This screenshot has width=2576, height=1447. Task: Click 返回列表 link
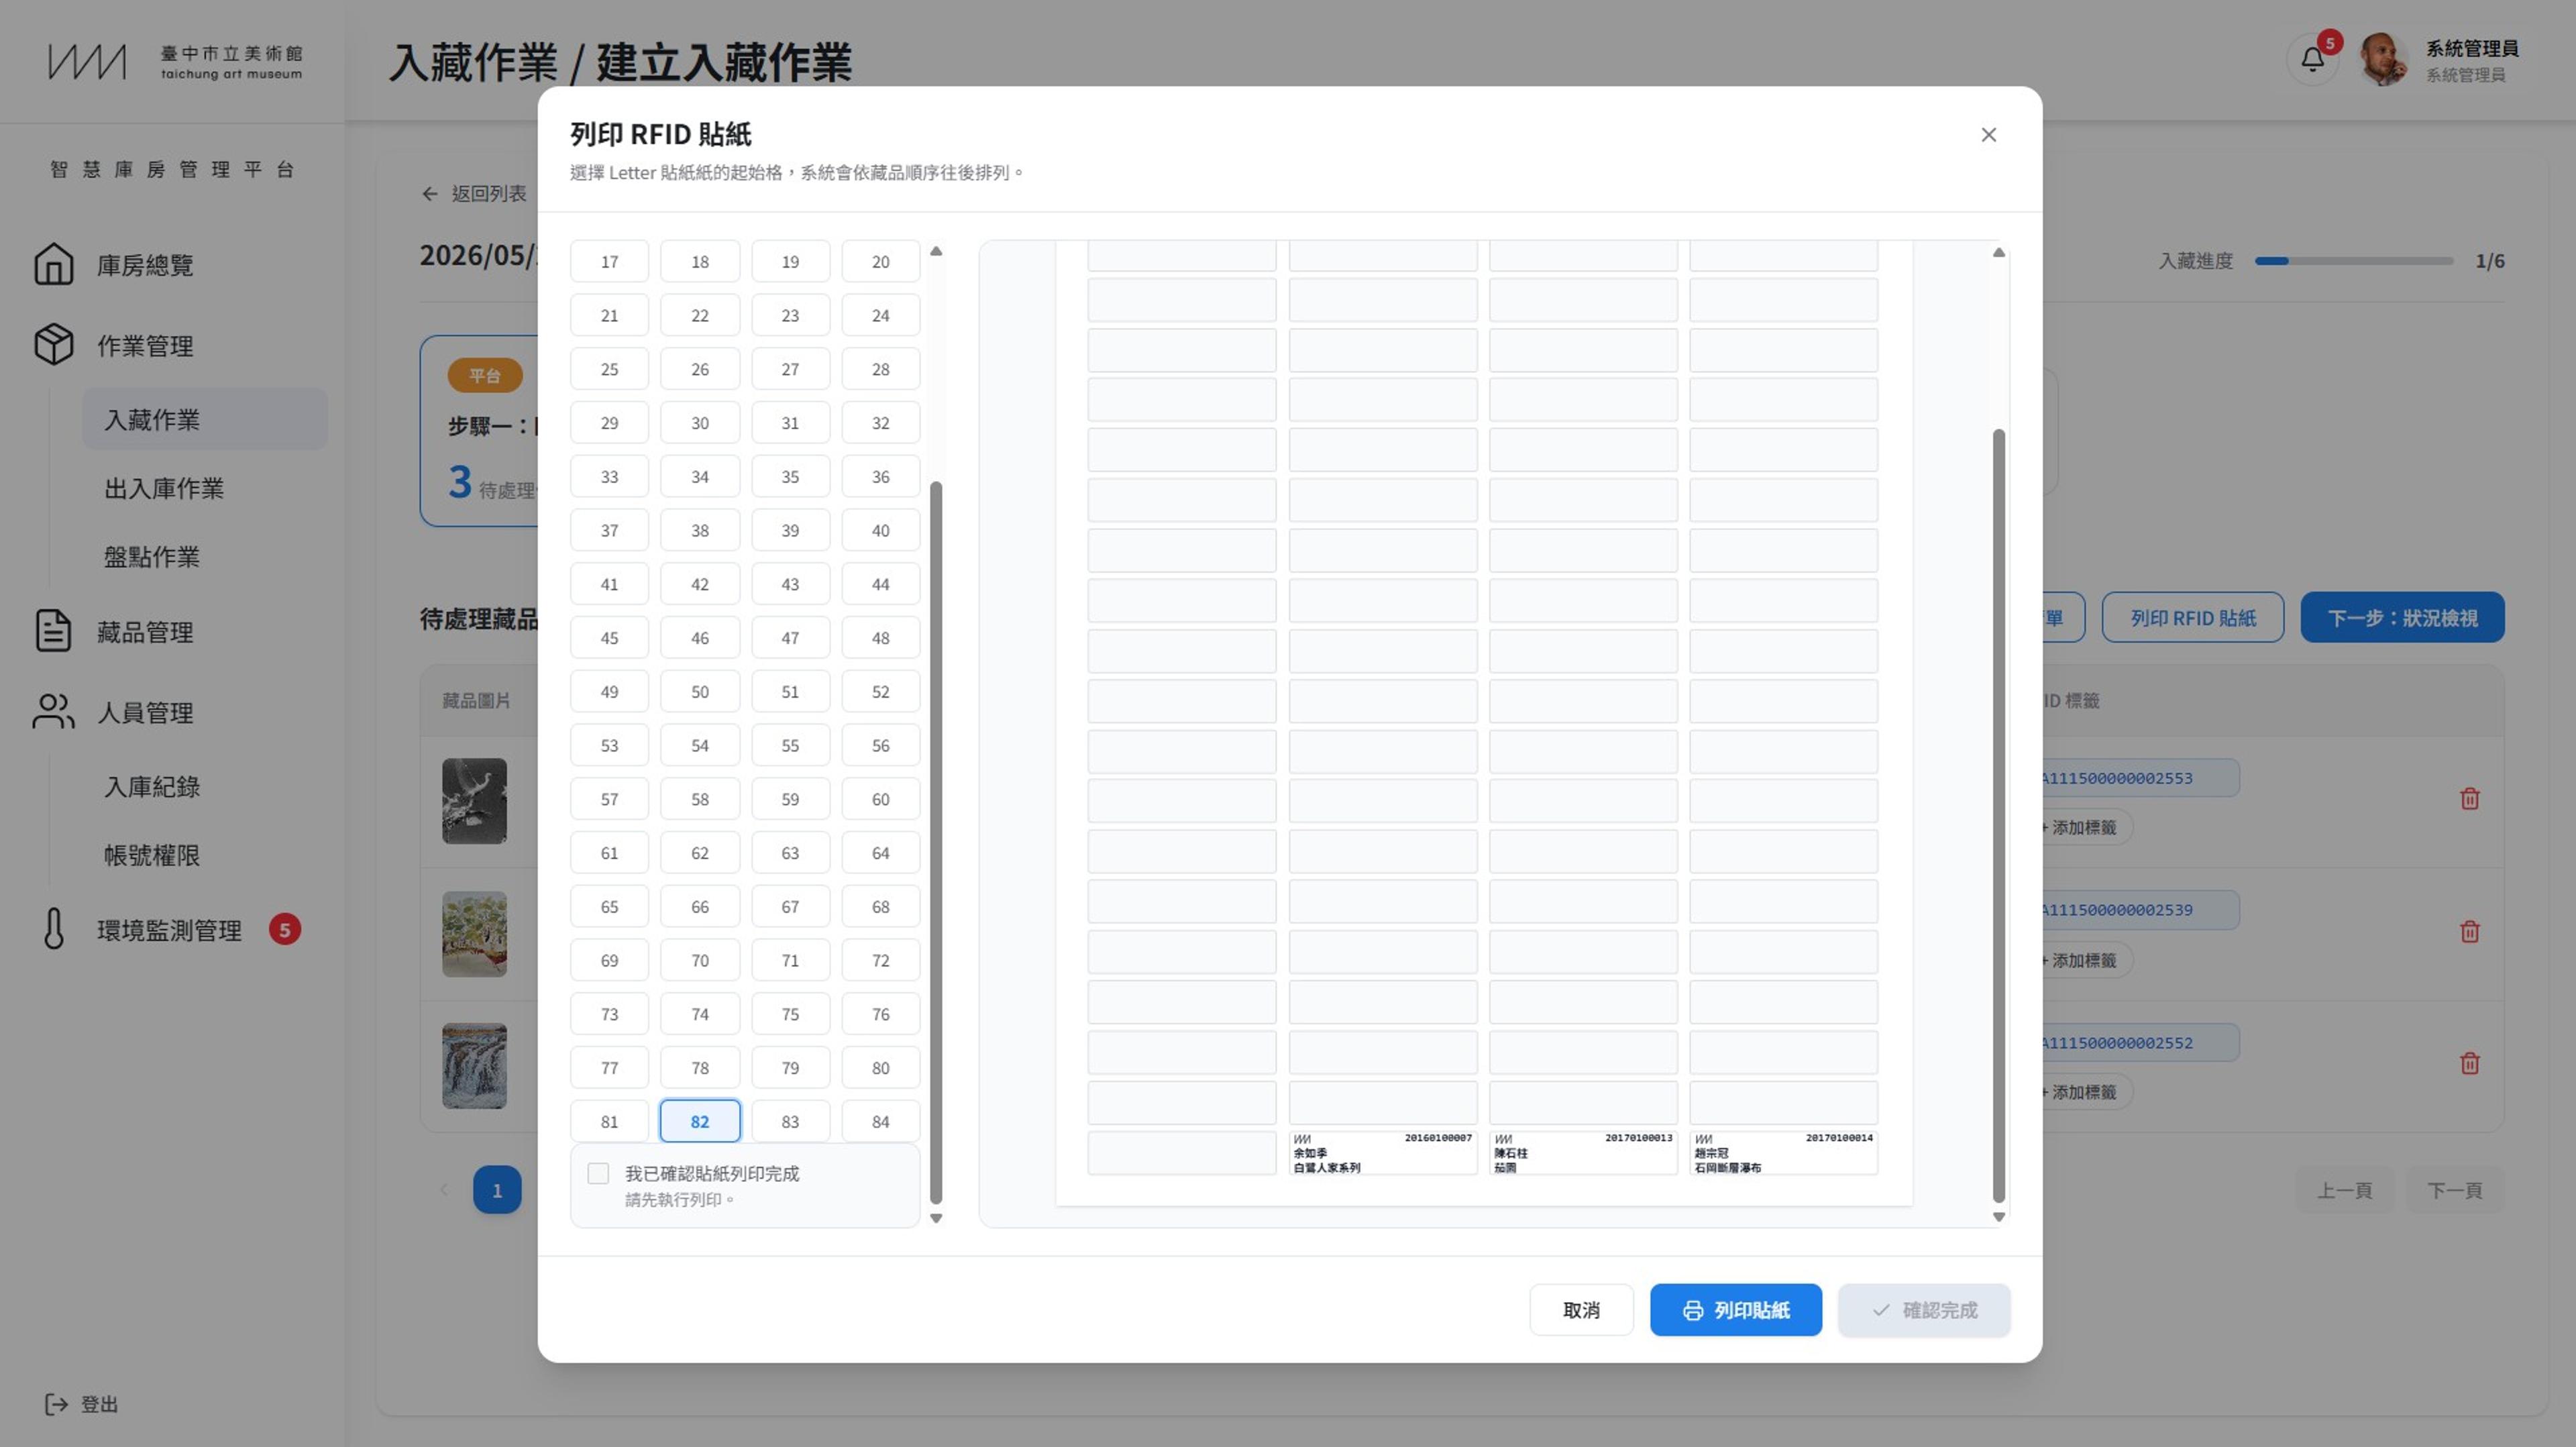click(x=474, y=194)
